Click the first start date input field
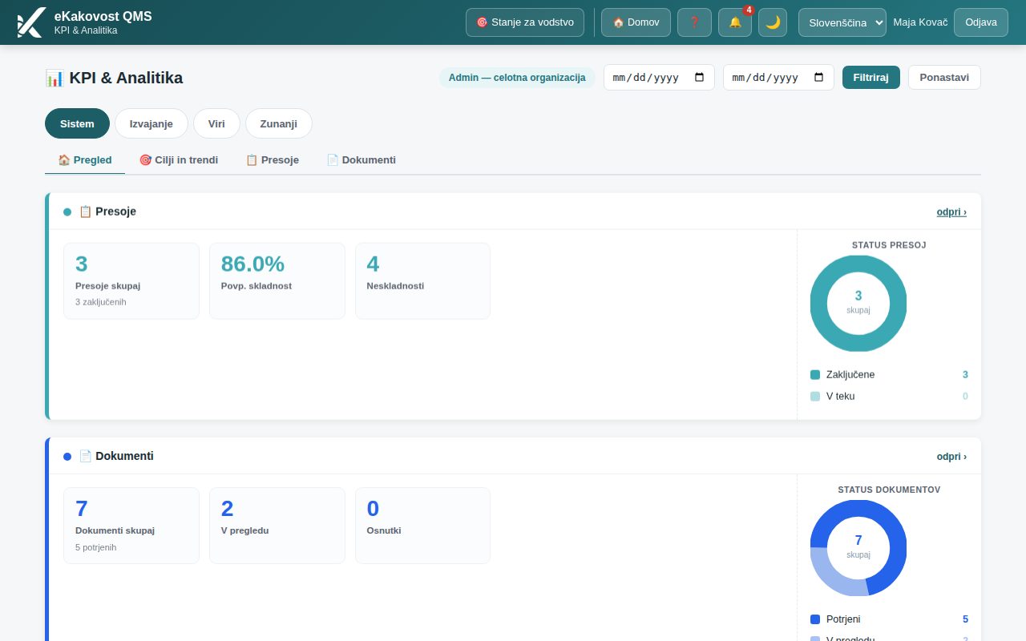The width and height of the screenshot is (1026, 641). click(x=659, y=78)
